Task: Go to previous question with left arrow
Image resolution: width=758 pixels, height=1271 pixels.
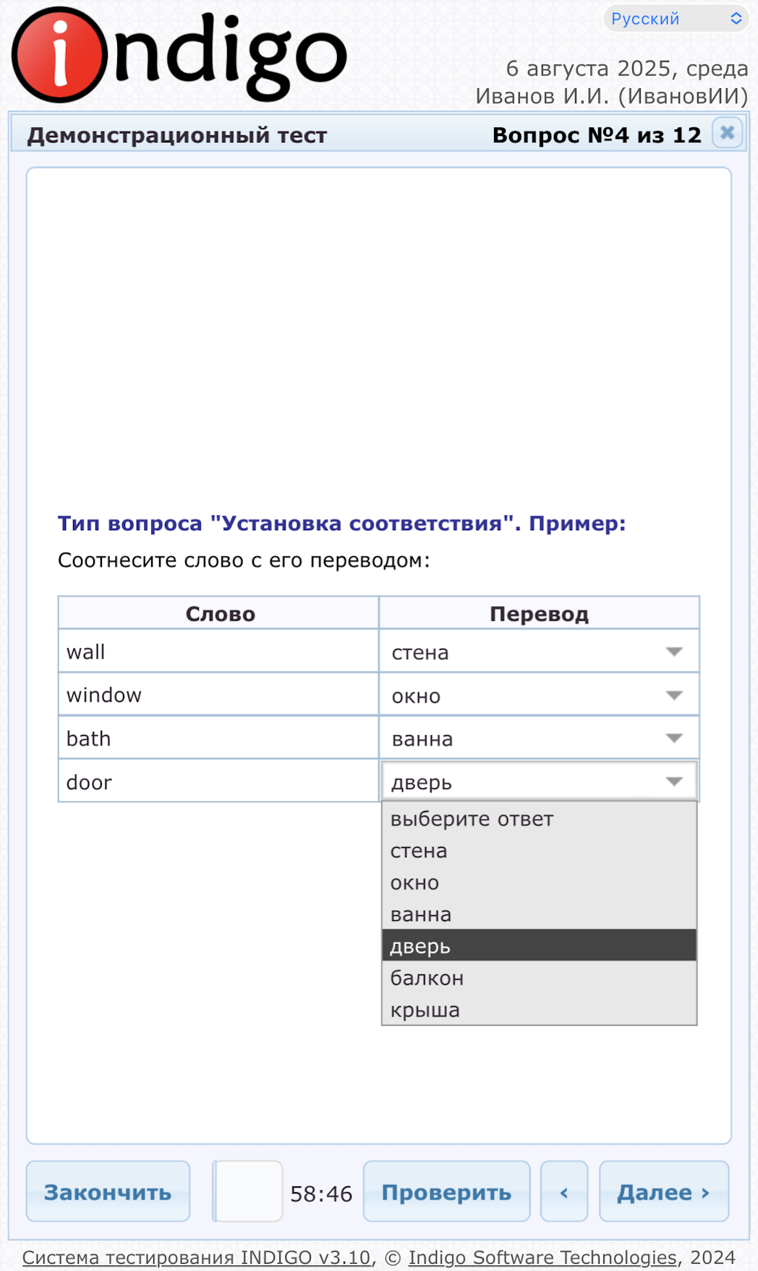Action: pyautogui.click(x=564, y=1192)
